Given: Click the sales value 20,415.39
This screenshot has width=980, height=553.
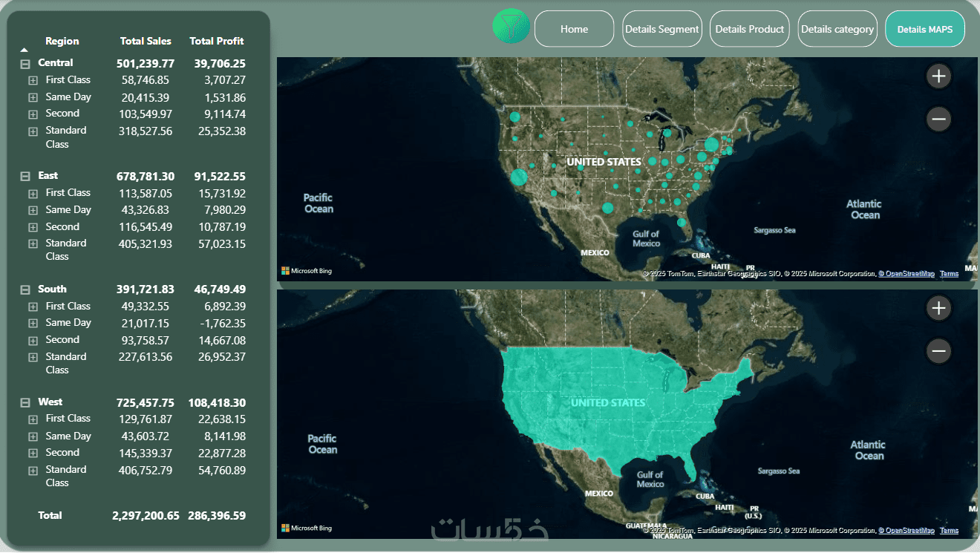Looking at the screenshot, I should (x=146, y=97).
